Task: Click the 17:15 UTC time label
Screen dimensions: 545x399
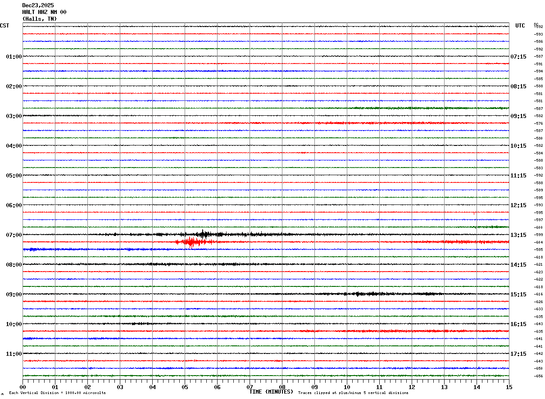Action: (x=518, y=354)
